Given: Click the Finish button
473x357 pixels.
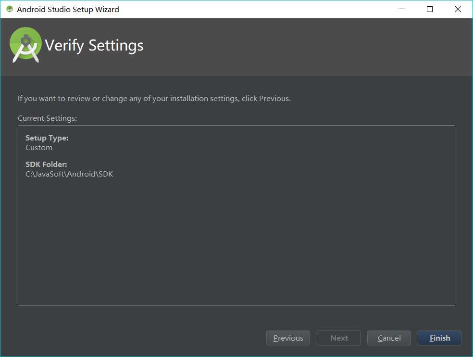Looking at the screenshot, I should coord(439,338).
